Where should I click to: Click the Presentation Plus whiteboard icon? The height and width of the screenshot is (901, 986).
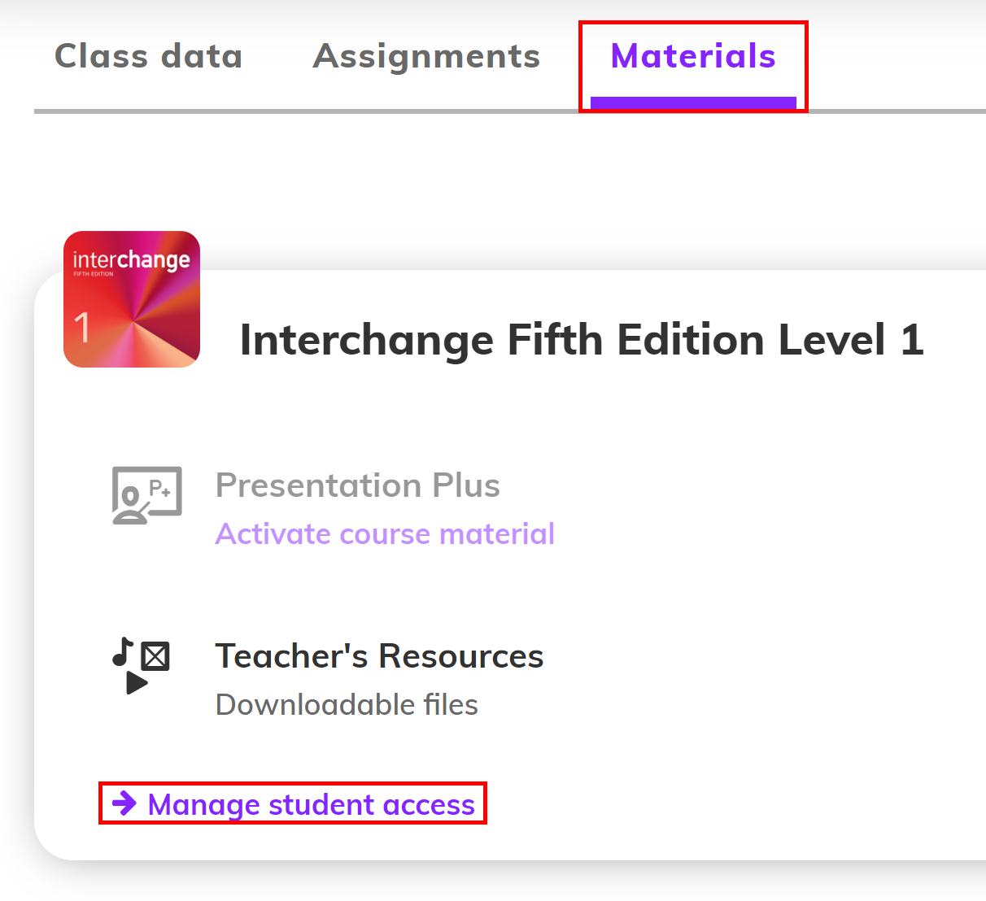point(146,494)
